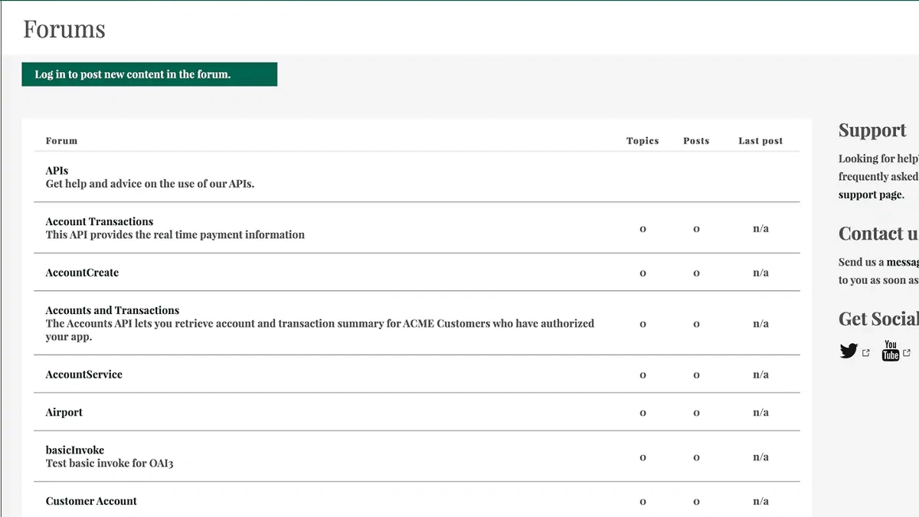
Task: Open the YouTube social icon
Action: 890,351
